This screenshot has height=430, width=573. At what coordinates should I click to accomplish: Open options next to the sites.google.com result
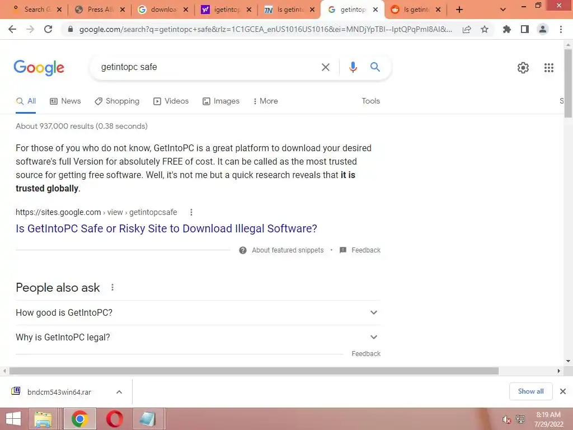click(x=191, y=212)
